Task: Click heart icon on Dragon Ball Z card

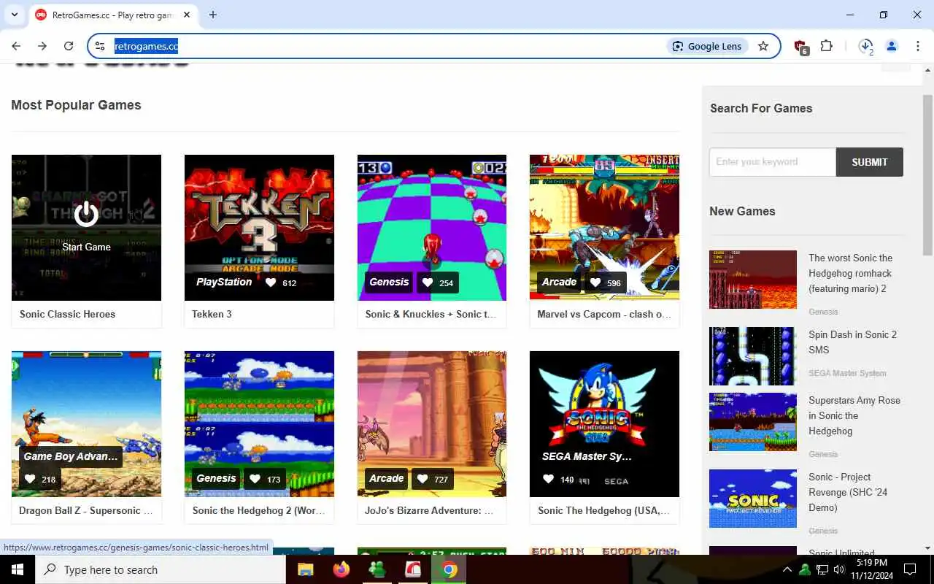Action: pos(30,479)
